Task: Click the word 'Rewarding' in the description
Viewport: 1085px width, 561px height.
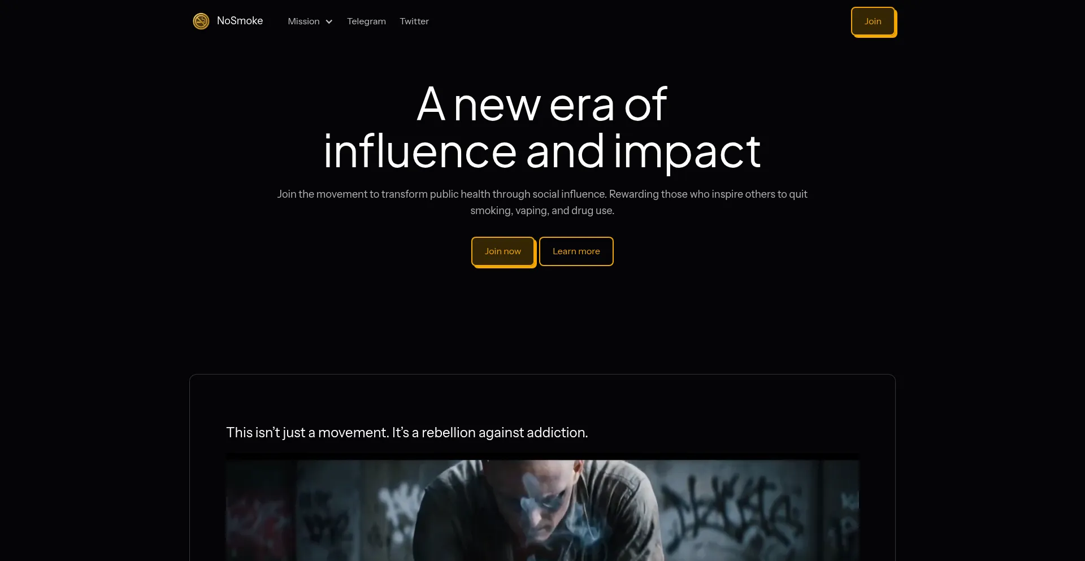Action: pyautogui.click(x=634, y=194)
